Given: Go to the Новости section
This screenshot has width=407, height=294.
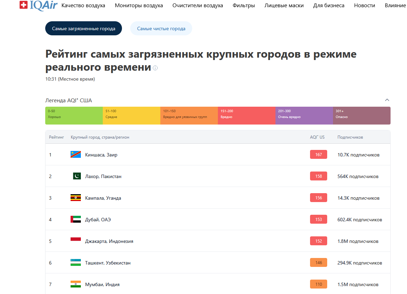Looking at the screenshot, I should click(365, 5).
